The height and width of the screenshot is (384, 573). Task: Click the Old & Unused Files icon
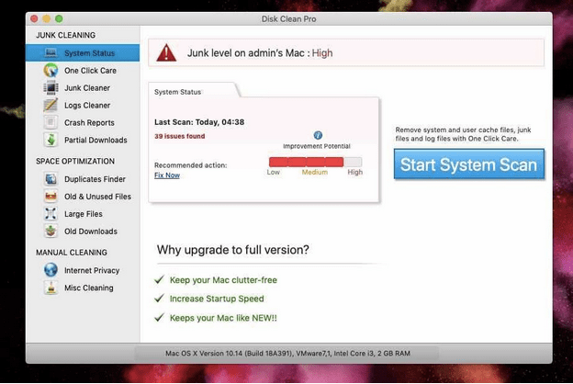click(x=51, y=197)
